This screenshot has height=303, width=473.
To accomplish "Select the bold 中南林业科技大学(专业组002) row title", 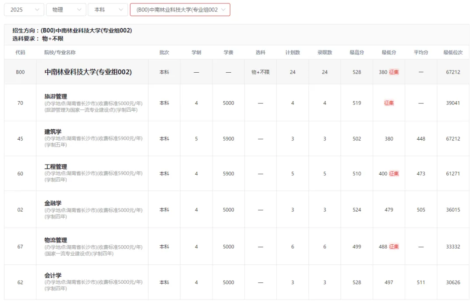I will tap(88, 72).
